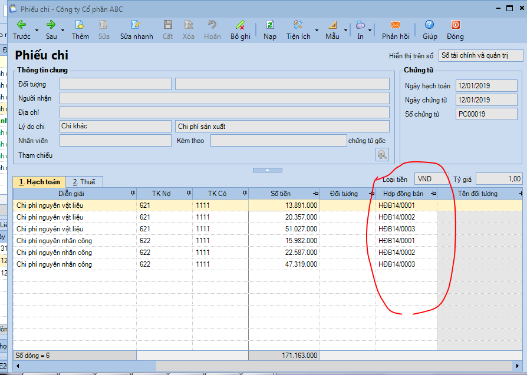
Task: Sort by the TK Có column header
Action: pyautogui.click(x=217, y=194)
